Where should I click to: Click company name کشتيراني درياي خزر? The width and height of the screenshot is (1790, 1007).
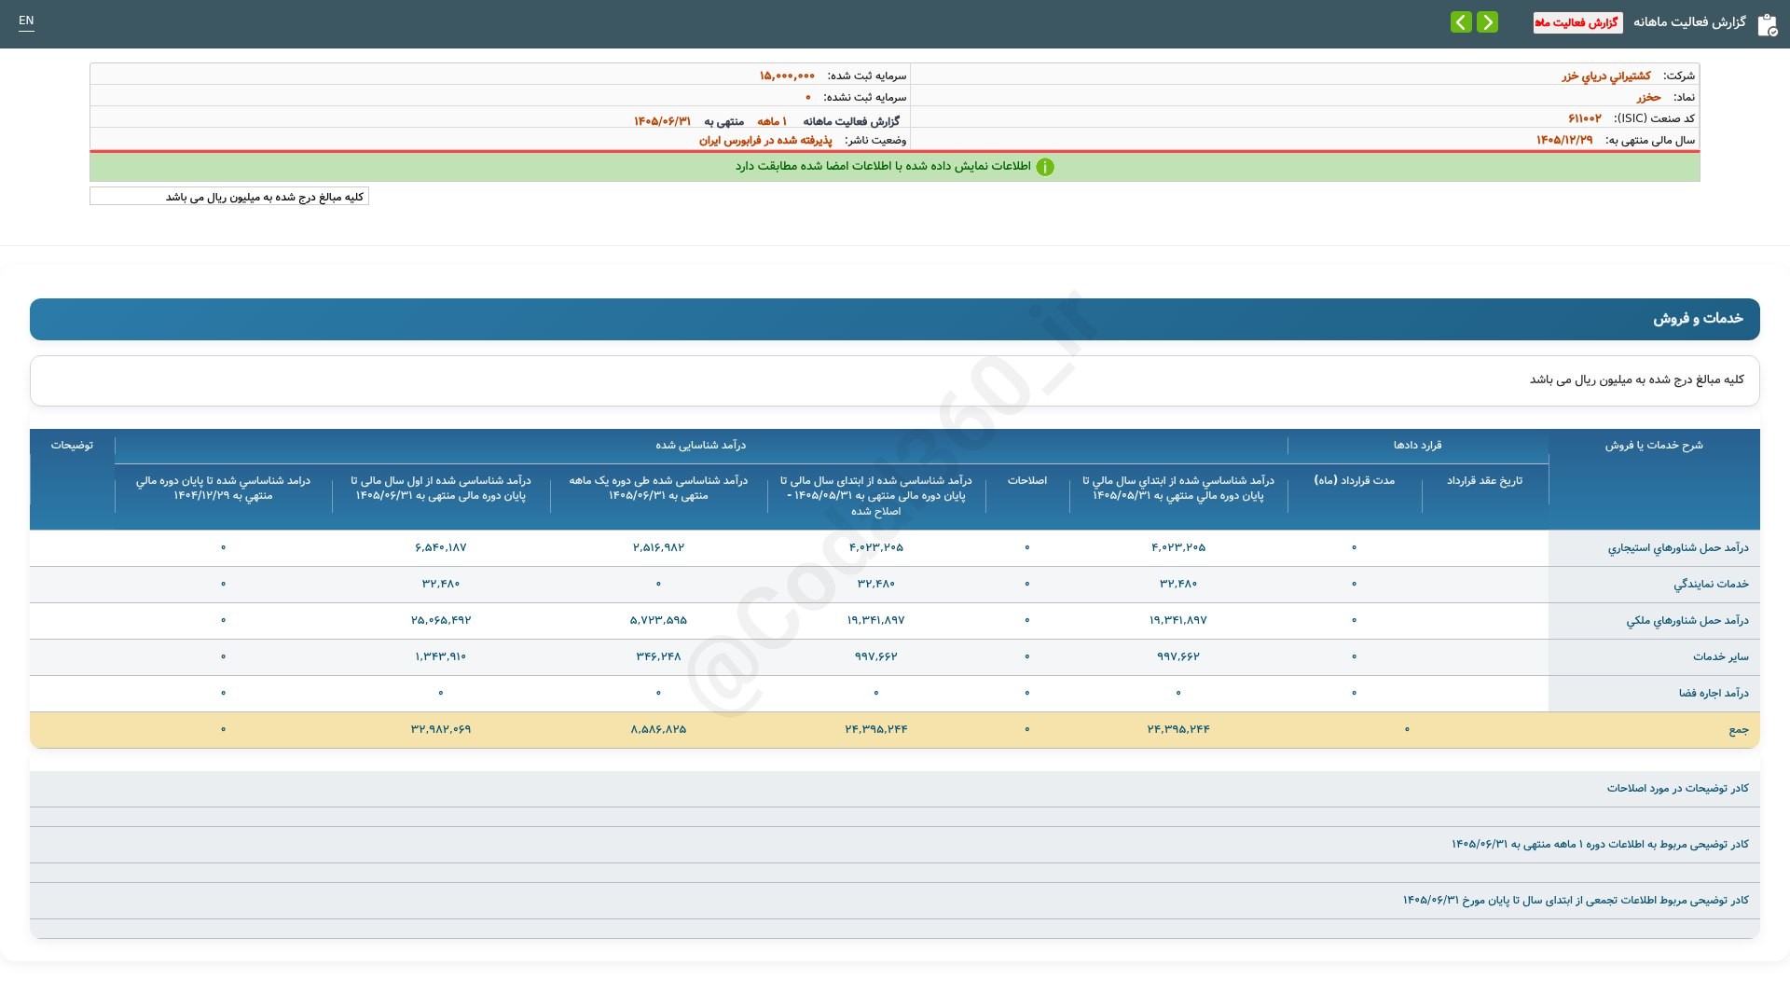pyautogui.click(x=1606, y=76)
